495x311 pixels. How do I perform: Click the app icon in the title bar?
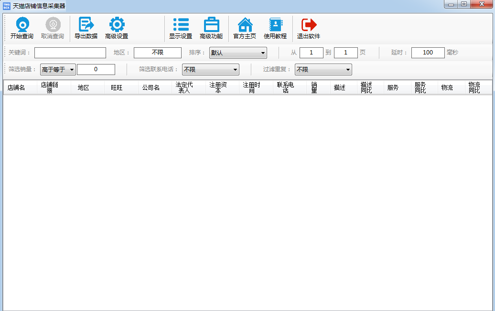pos(7,6)
